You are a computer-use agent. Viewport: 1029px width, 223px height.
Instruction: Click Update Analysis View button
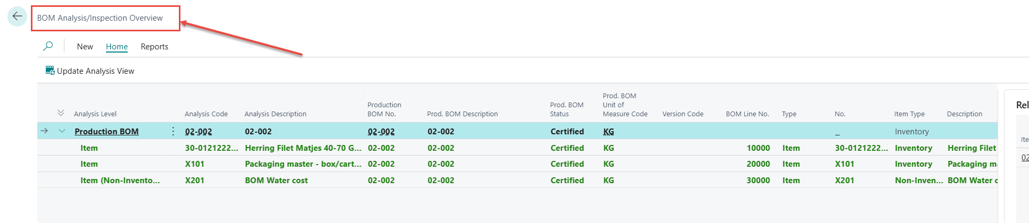(95, 71)
